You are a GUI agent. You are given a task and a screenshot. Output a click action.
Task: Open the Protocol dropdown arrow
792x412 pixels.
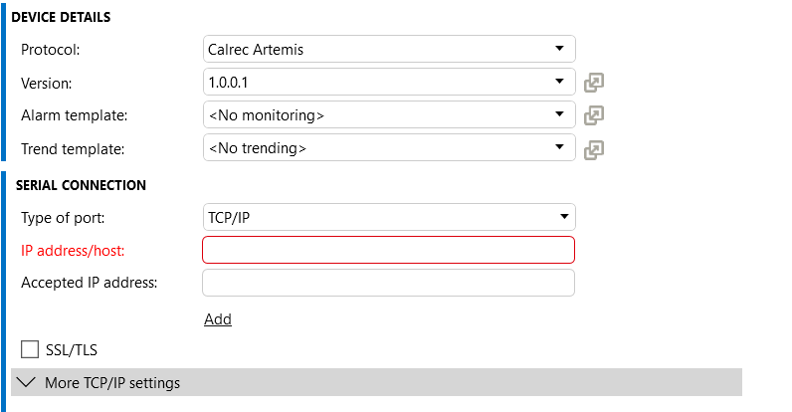coord(559,49)
